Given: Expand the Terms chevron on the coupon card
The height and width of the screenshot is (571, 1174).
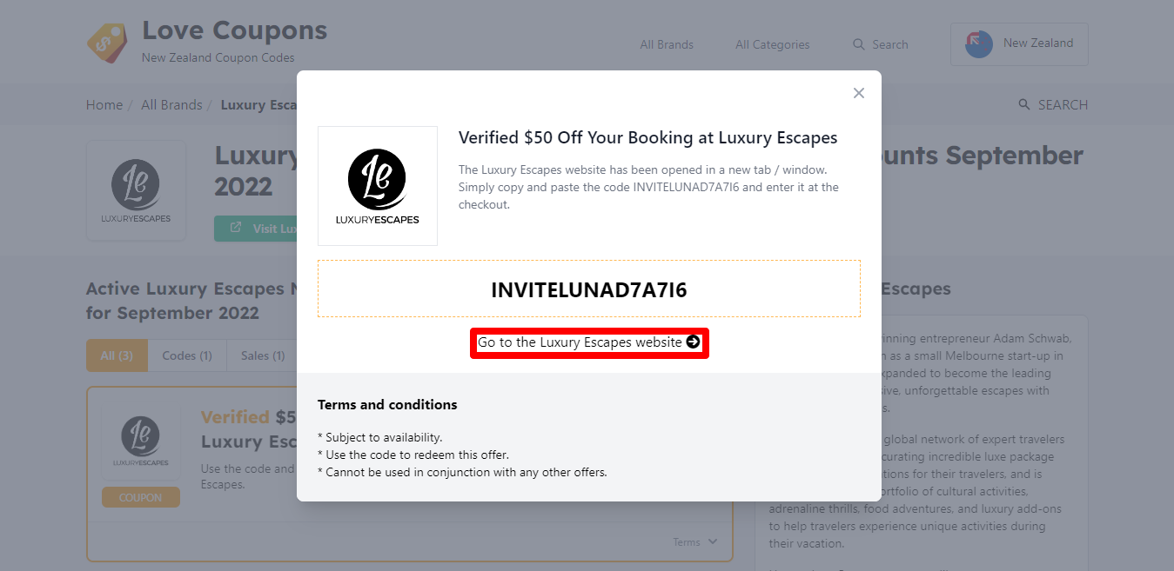Looking at the screenshot, I should pos(713,542).
